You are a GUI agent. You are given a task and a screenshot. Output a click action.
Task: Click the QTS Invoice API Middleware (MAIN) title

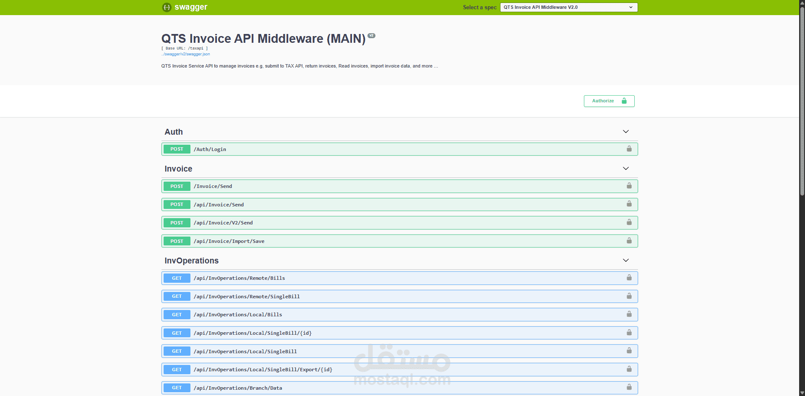[263, 39]
